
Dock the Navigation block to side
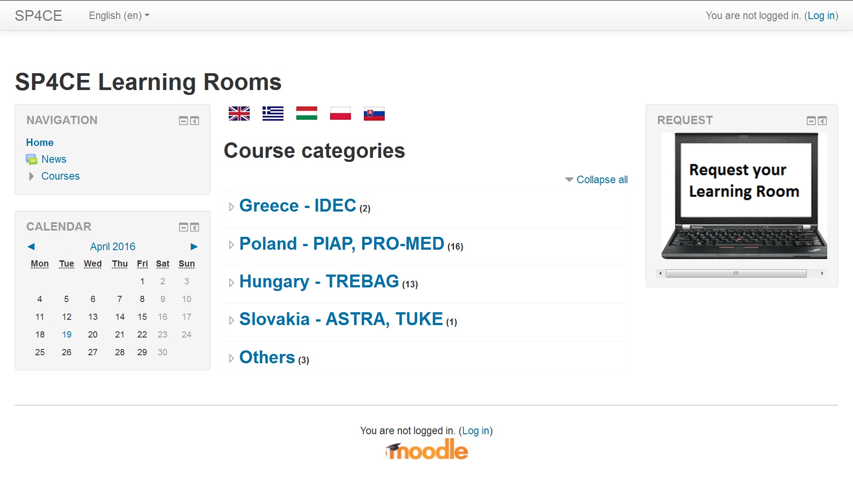195,121
